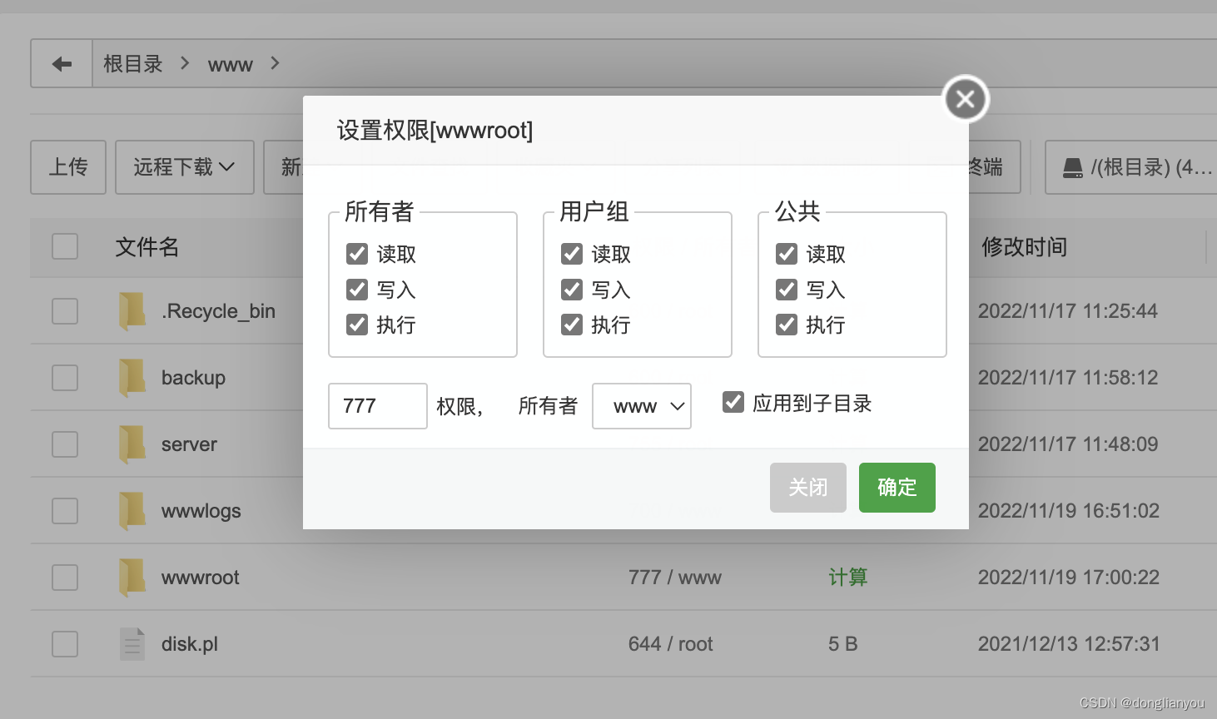Click 777 / www permission cell
This screenshot has height=719, width=1217.
pos(675,578)
